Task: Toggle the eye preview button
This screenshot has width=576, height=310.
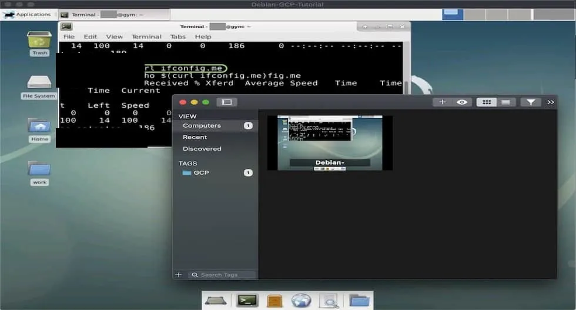Action: click(x=462, y=102)
